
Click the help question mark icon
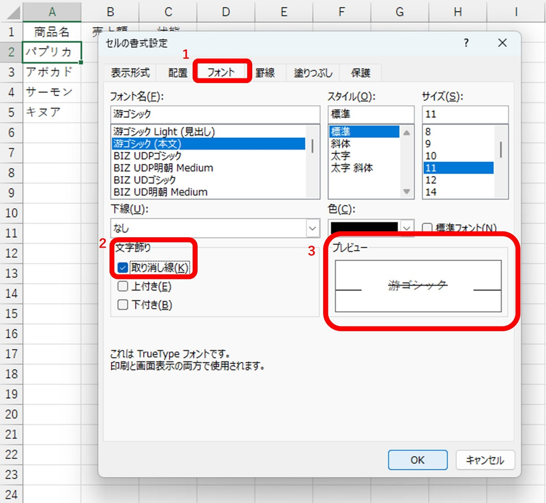(x=465, y=43)
